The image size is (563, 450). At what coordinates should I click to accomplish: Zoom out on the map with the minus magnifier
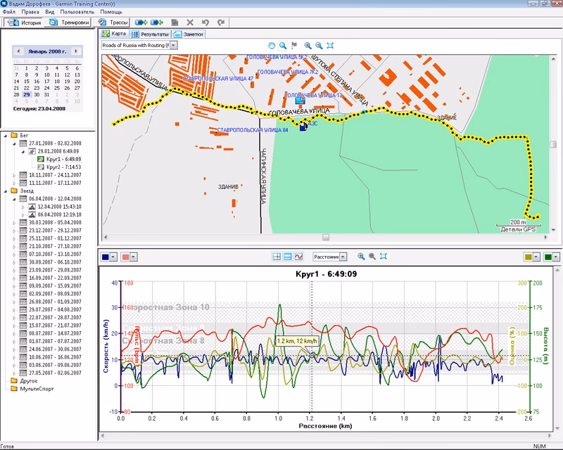click(319, 44)
